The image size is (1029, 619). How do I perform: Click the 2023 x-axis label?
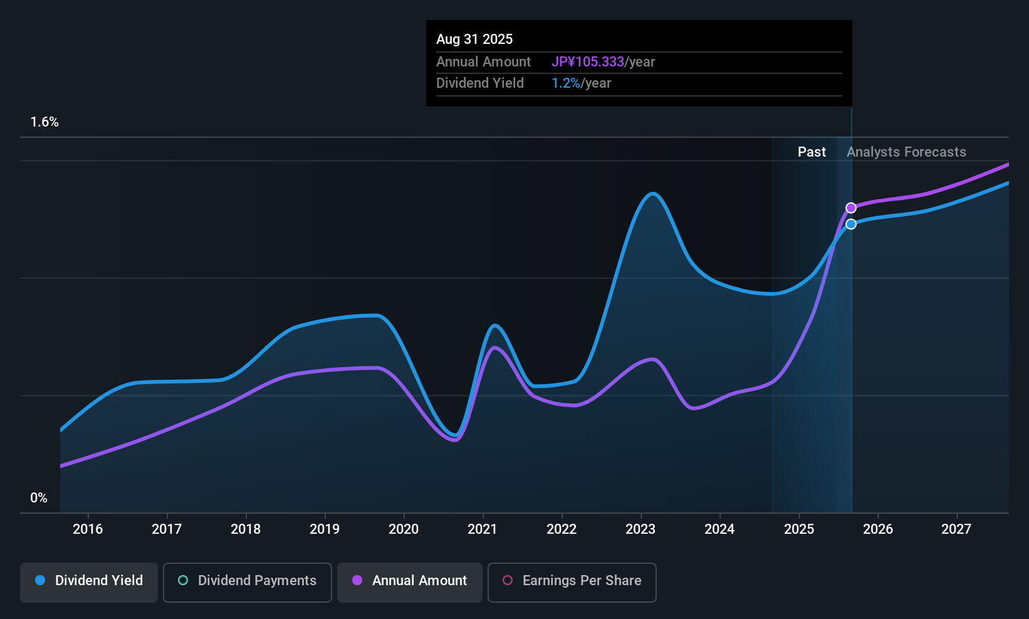tap(640, 529)
